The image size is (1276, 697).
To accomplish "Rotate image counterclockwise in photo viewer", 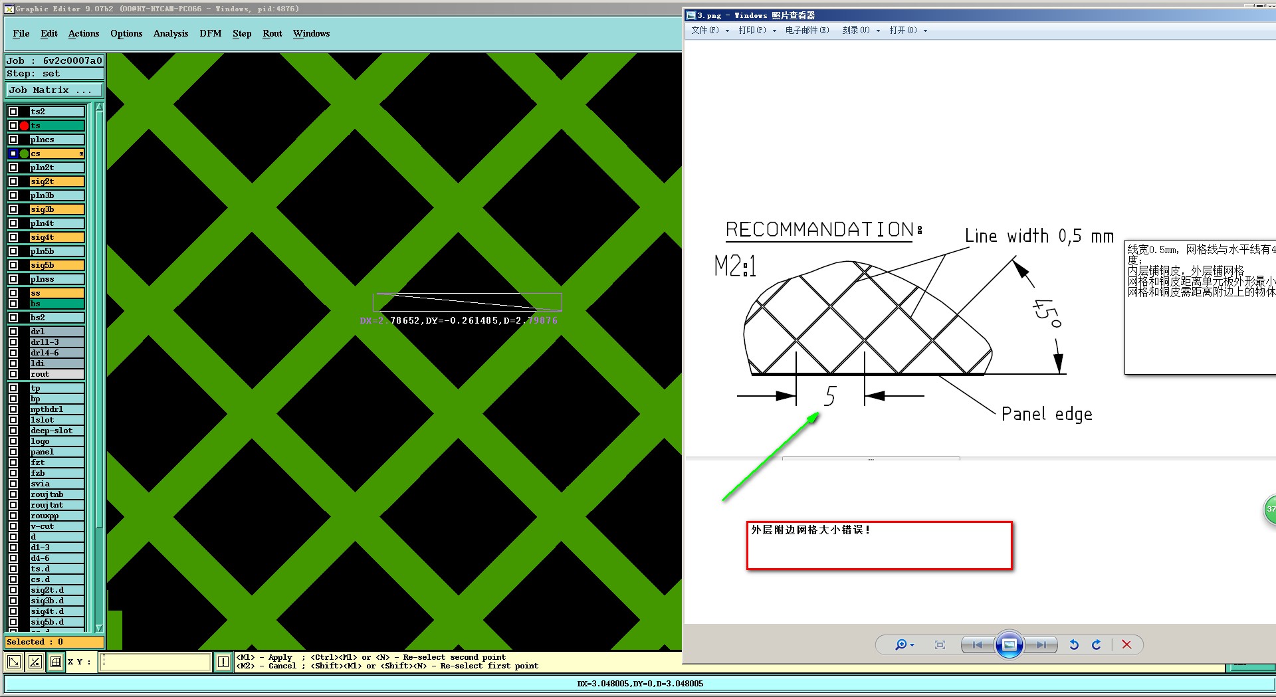I will 1074,645.
